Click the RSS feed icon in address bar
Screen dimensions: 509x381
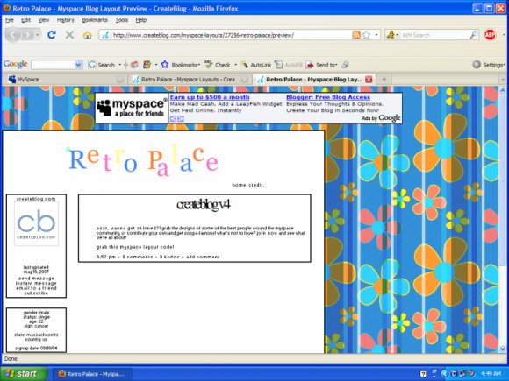coord(356,35)
